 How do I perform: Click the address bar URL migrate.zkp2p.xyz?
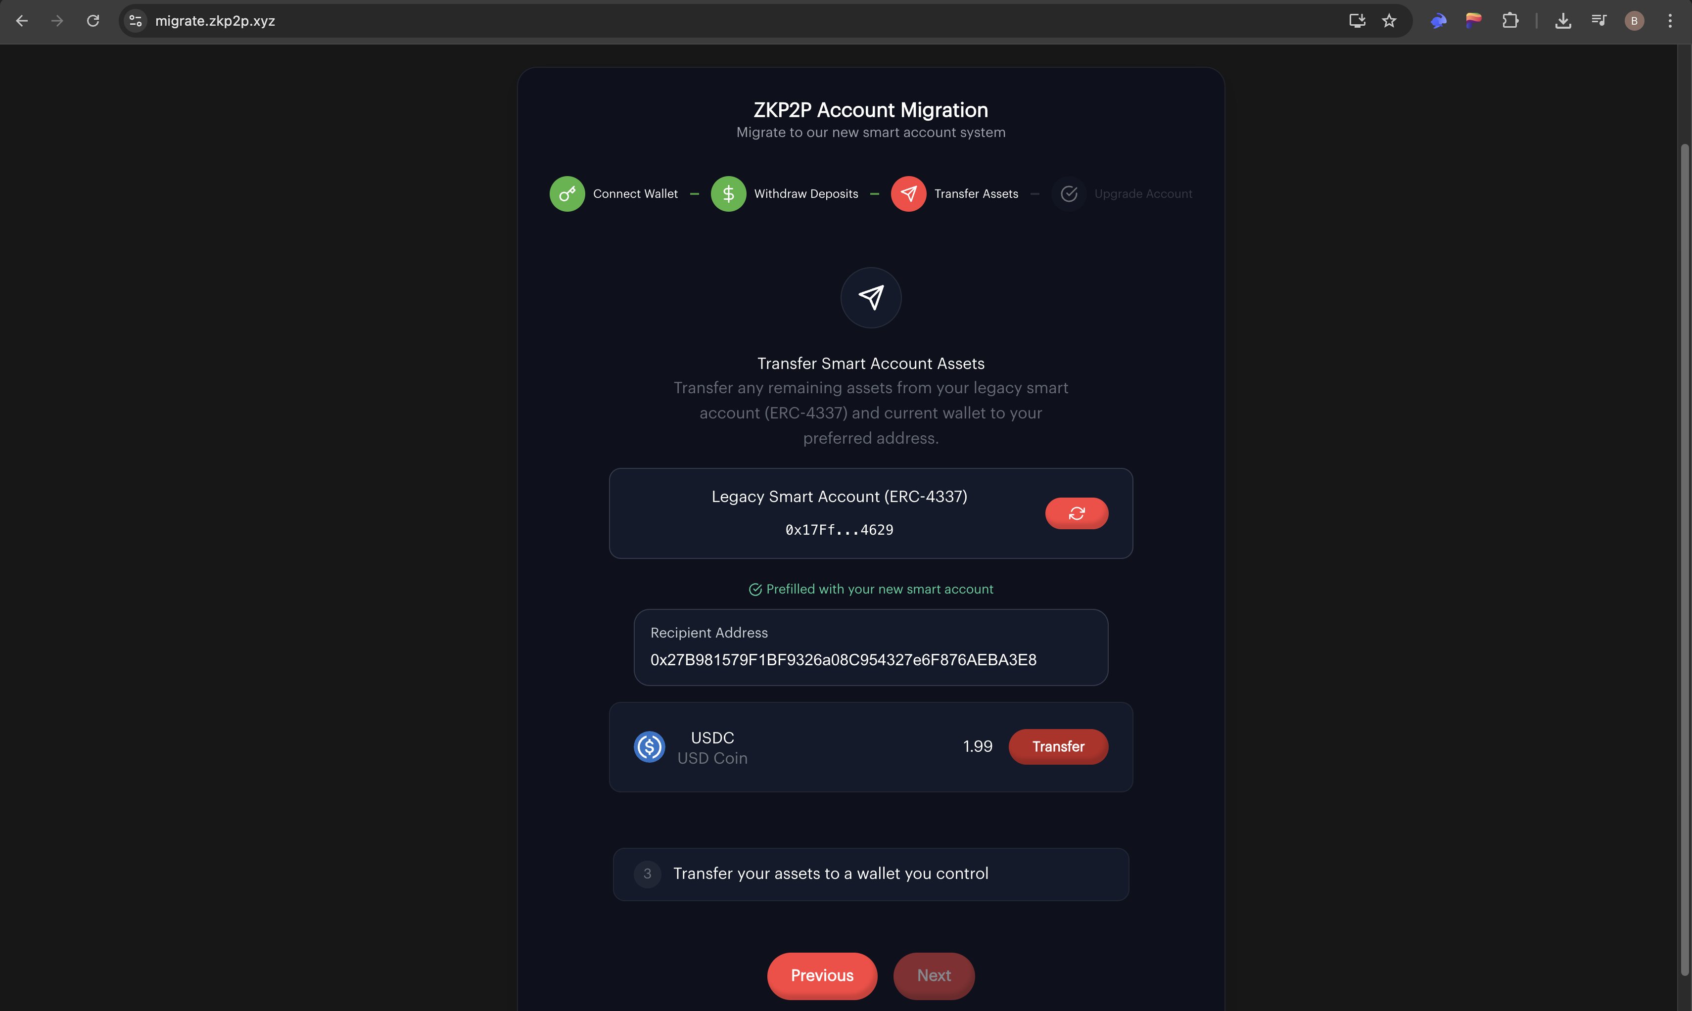(x=215, y=21)
